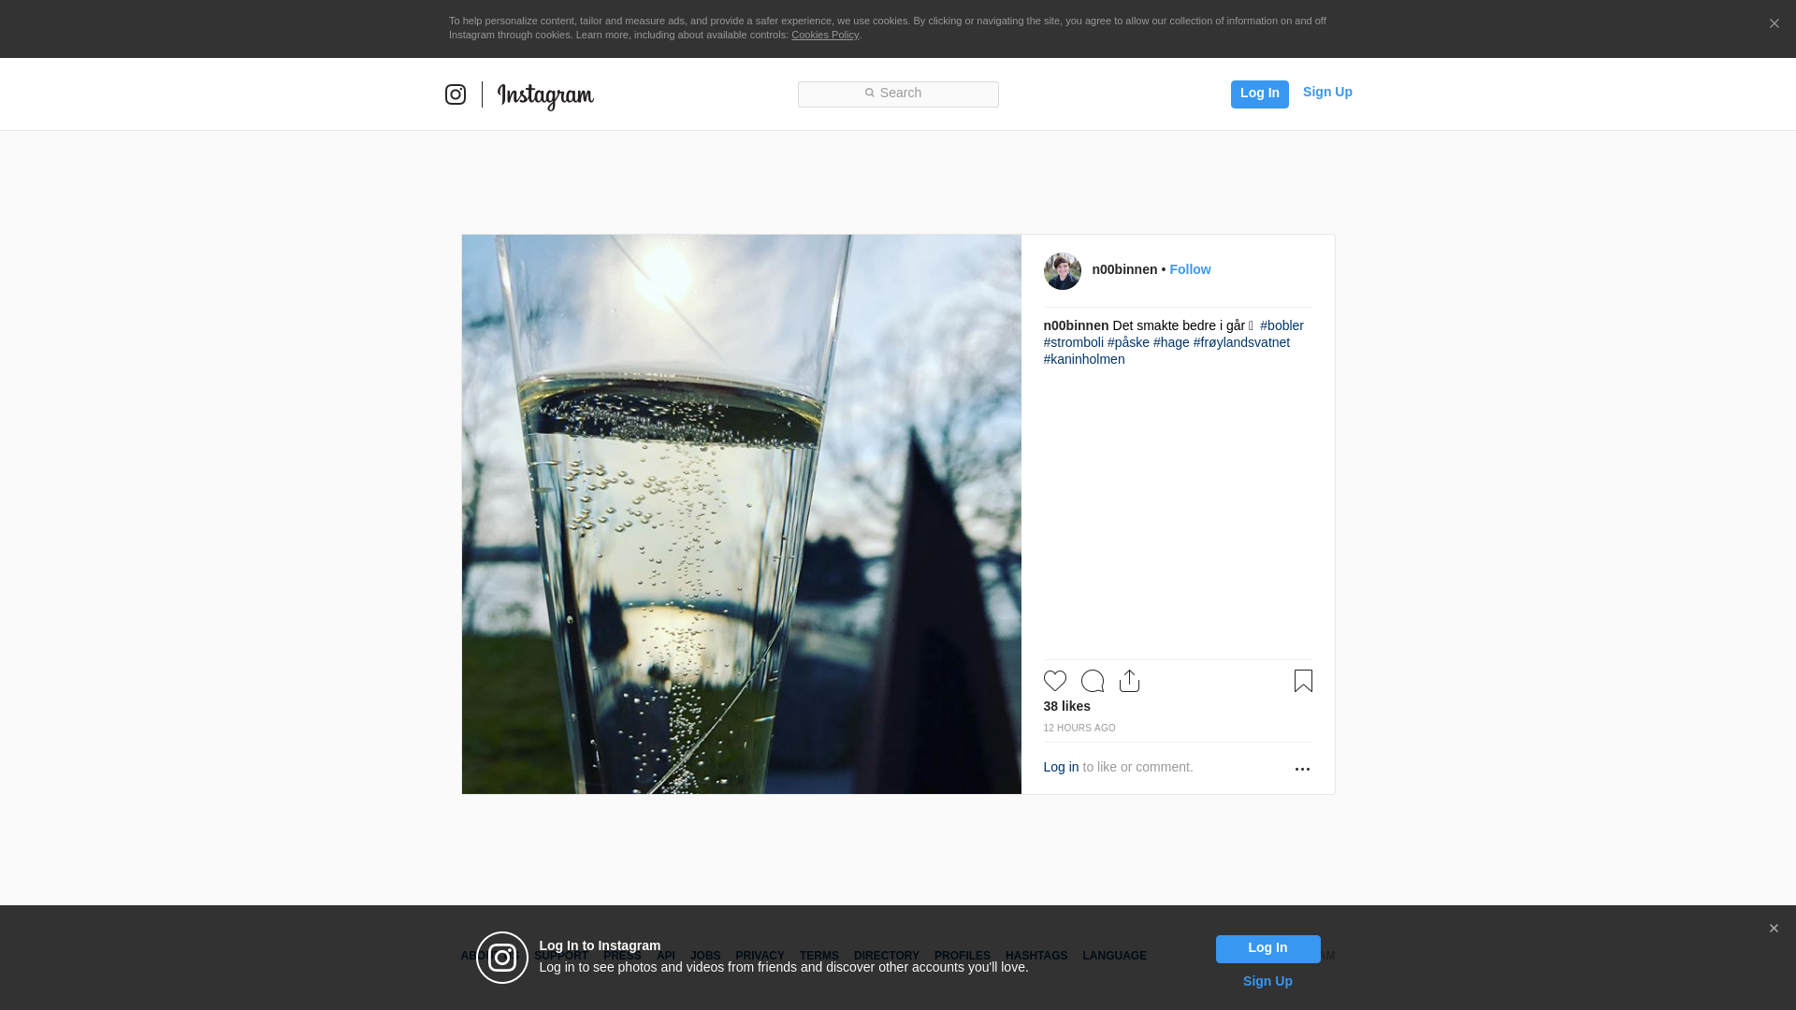The image size is (1796, 1010).
Task: Open n00binnen profile picture
Action: pyautogui.click(x=1063, y=271)
